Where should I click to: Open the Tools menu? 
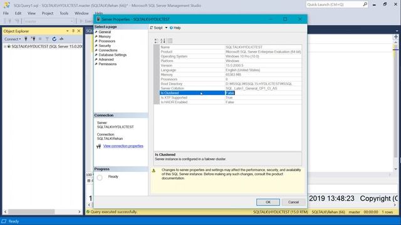point(64,13)
